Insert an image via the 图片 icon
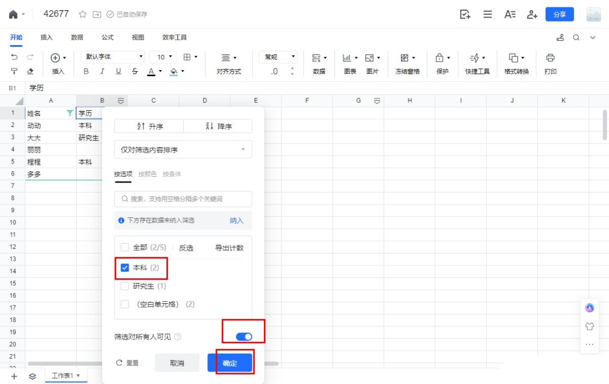 pos(370,56)
